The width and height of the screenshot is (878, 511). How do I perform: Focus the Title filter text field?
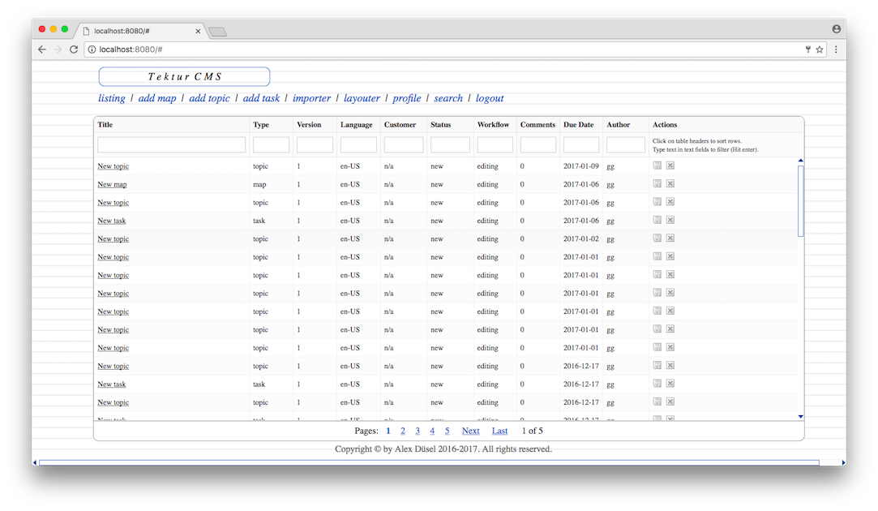tap(171, 145)
